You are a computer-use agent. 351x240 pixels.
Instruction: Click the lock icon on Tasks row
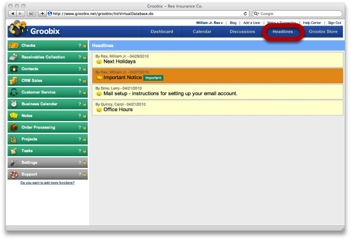click(85, 151)
